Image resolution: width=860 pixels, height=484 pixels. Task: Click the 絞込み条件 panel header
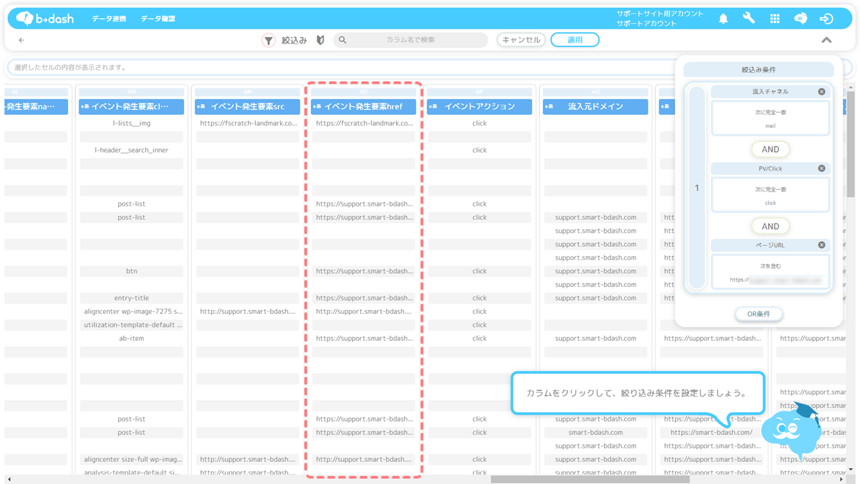coord(759,70)
